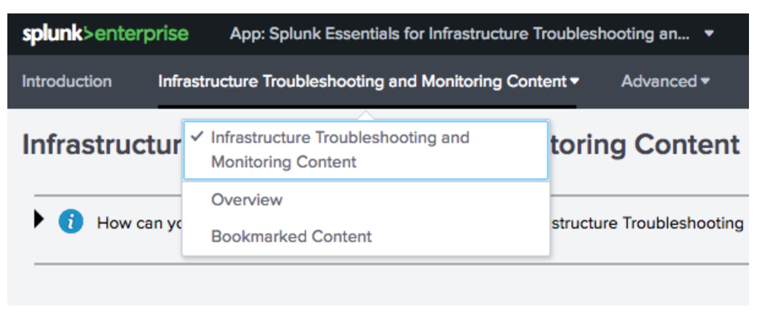Choose Bookmarked Content from the dropdown
The width and height of the screenshot is (760, 319).
[x=366, y=237]
